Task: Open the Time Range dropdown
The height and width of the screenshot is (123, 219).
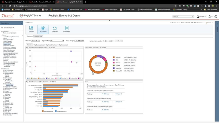Action: pyautogui.click(x=79, y=41)
